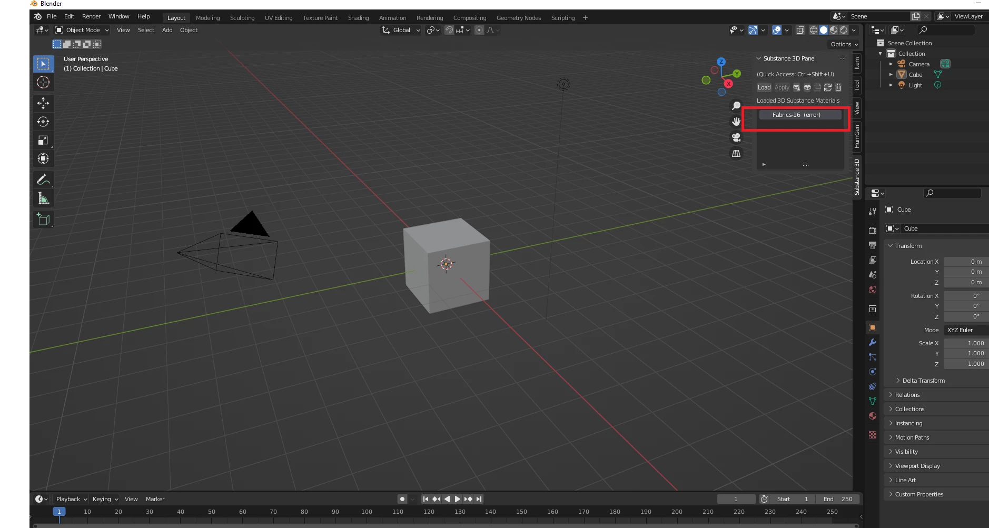Viewport: 989px width, 528px height.
Task: Open the Material properties tab icon
Action: [873, 416]
